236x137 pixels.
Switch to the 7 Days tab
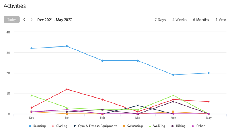pos(160,20)
